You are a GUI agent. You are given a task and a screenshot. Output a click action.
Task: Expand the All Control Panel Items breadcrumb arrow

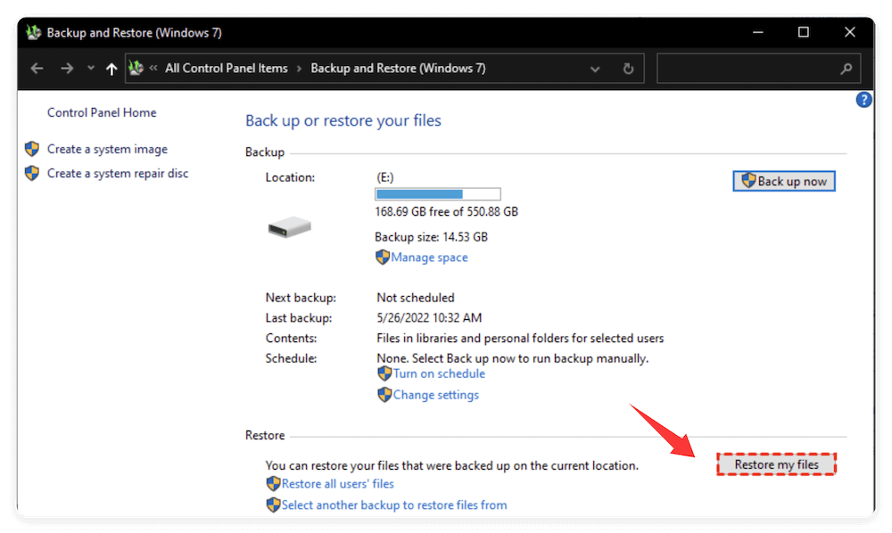(x=297, y=68)
